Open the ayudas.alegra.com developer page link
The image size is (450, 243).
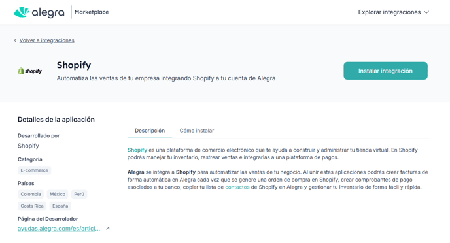click(x=59, y=229)
